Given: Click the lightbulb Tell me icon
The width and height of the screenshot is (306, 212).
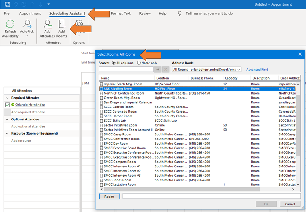Looking at the screenshot, I should (x=180, y=14).
